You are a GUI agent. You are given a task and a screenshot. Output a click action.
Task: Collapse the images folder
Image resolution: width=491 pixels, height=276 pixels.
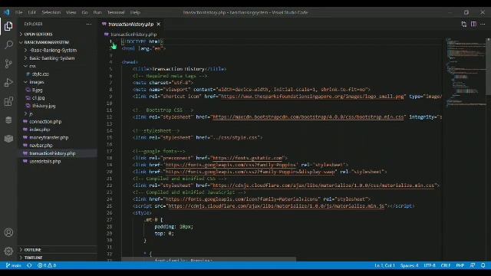[57, 82]
